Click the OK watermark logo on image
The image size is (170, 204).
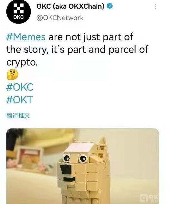tap(149, 198)
